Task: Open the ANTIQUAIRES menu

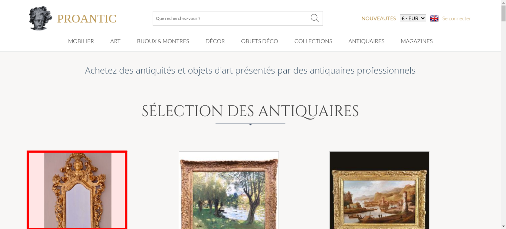Action: 366,41
